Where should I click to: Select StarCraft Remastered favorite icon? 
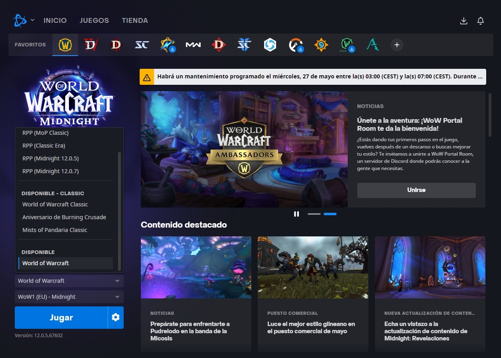pyautogui.click(x=142, y=45)
